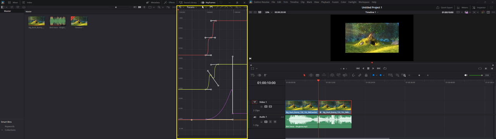The height and width of the screenshot is (139, 496).
Task: Open the audio Meters panel
Action: (x=462, y=7)
